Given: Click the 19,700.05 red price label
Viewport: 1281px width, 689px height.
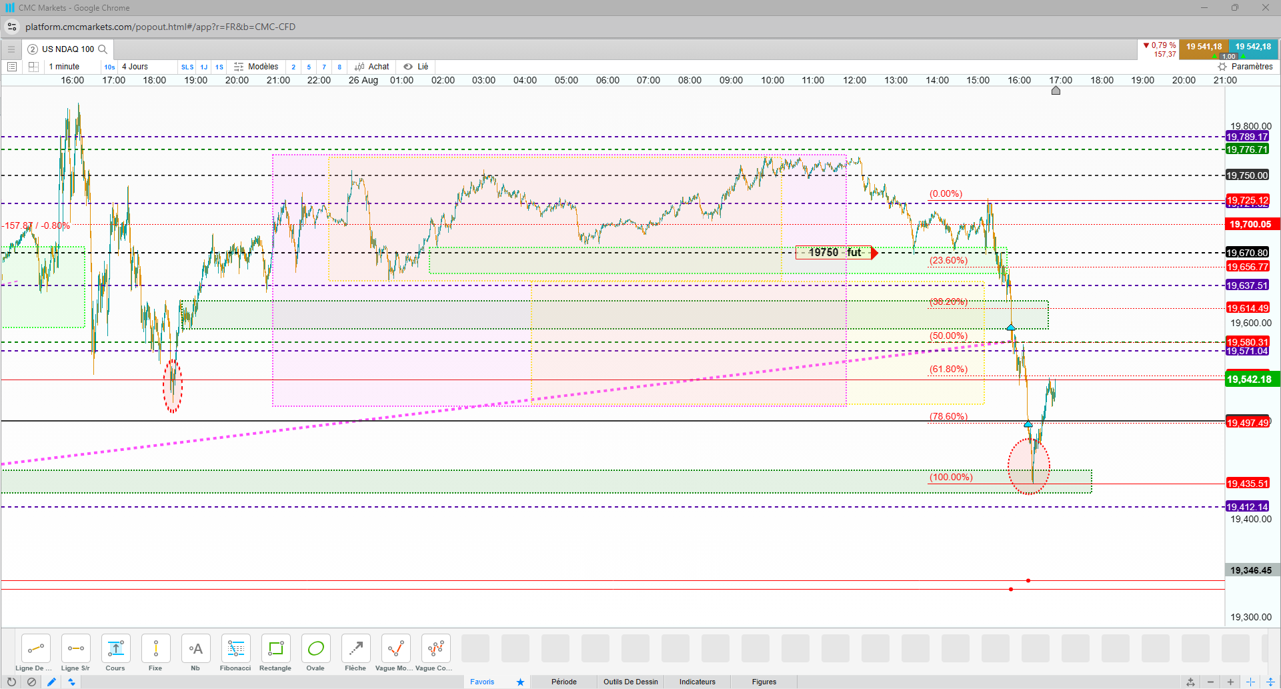Looking at the screenshot, I should point(1252,224).
